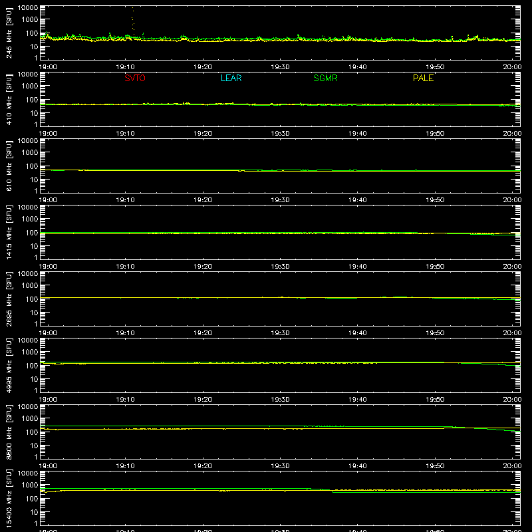The height and width of the screenshot is (532, 532).
Task: Select the 4995 MHz [SFU] axis title
Action: pyautogui.click(x=9, y=365)
